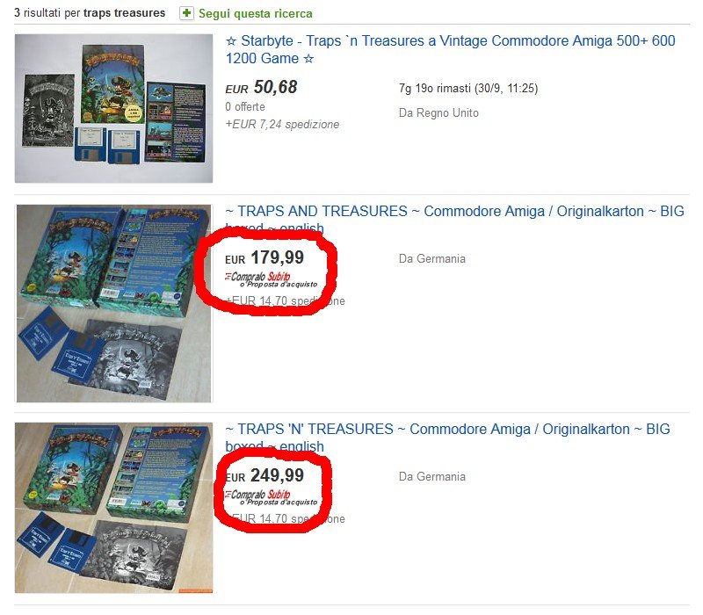Viewport: 703px width, 615px height.
Task: Click the '3 risultati per traps treasures' heading
Action: 90,12
